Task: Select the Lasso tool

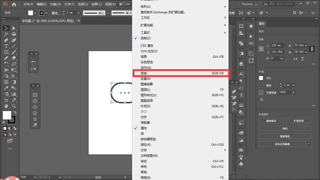Action: [14, 34]
